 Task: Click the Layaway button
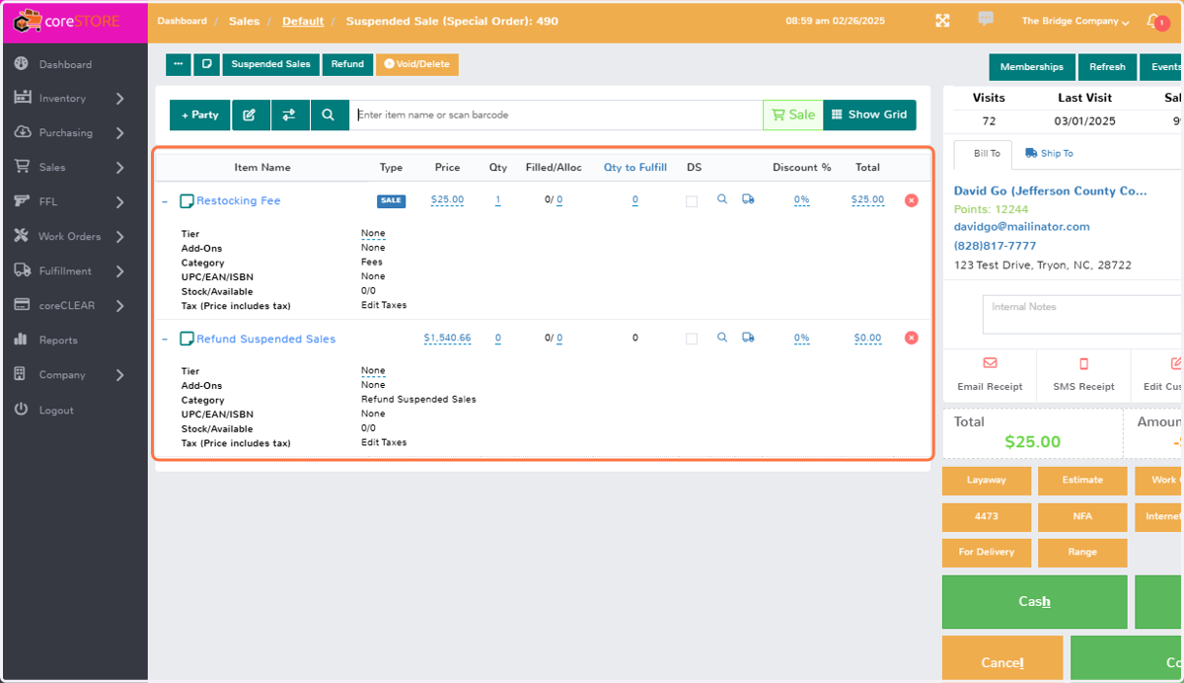coord(987,481)
